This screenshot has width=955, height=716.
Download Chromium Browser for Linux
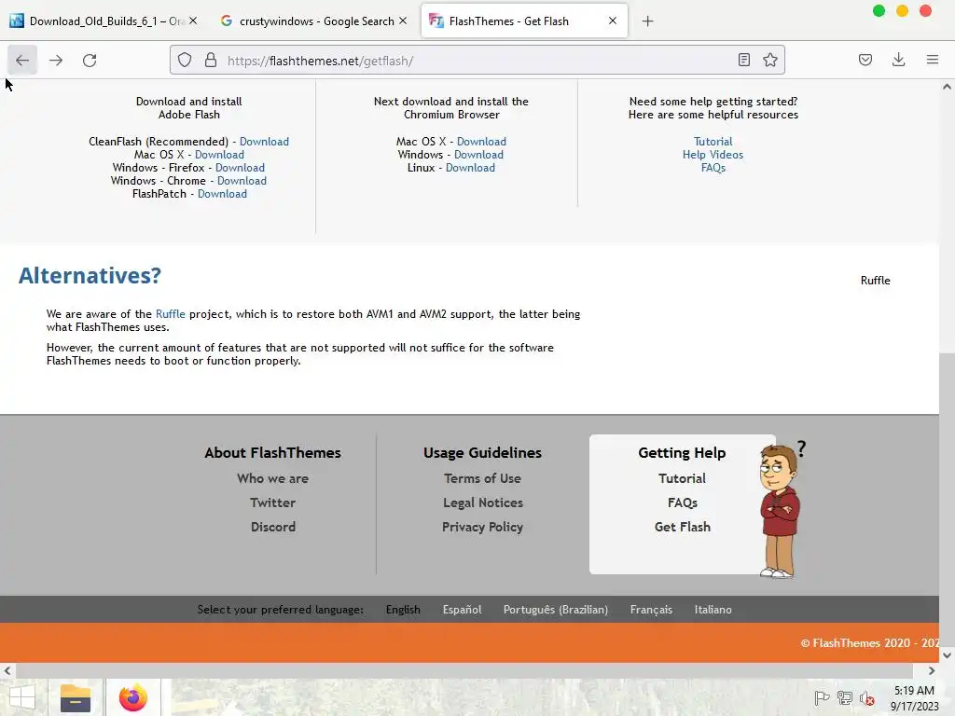(x=470, y=168)
